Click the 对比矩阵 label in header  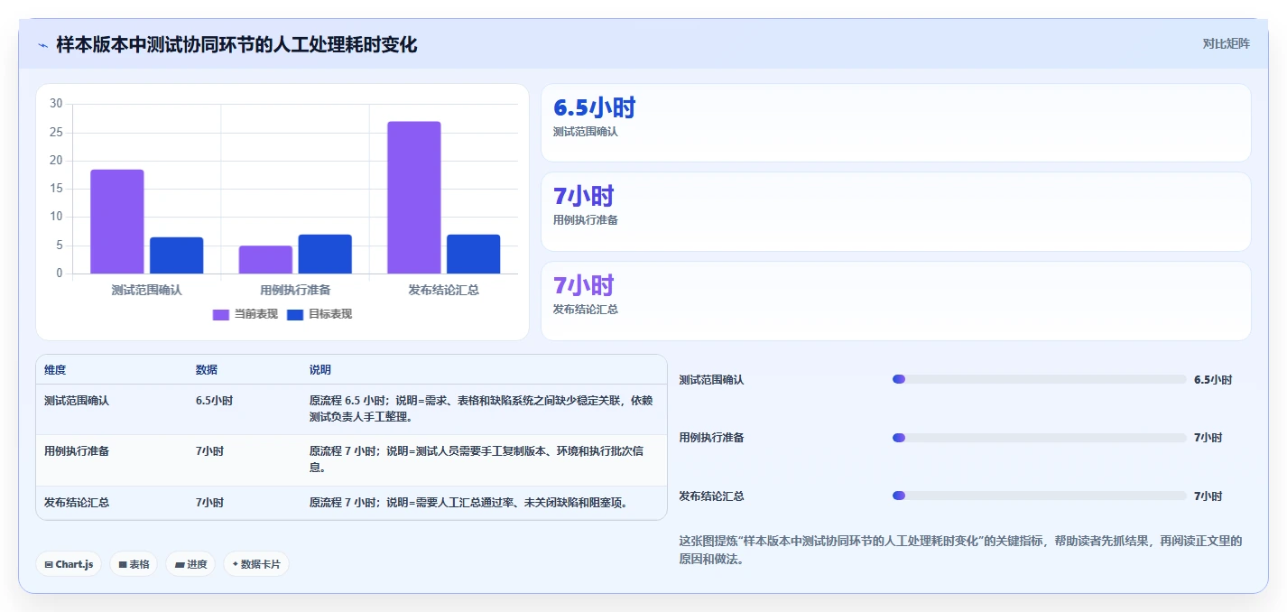point(1226,43)
